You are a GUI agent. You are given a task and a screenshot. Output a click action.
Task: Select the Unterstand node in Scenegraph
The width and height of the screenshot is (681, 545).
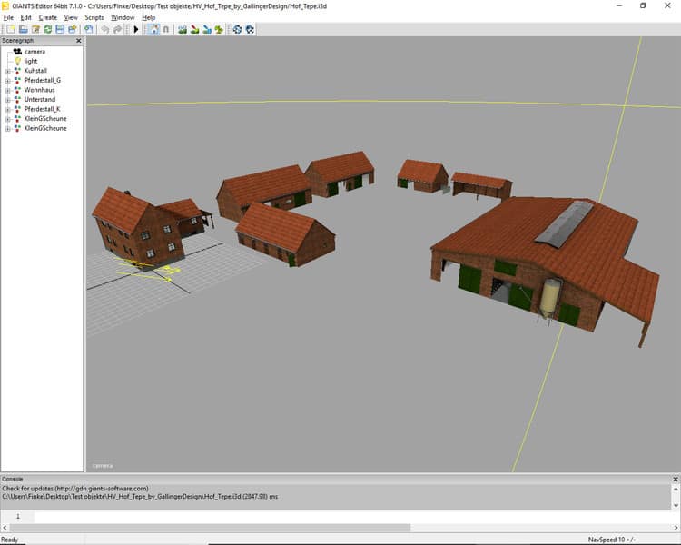click(39, 100)
